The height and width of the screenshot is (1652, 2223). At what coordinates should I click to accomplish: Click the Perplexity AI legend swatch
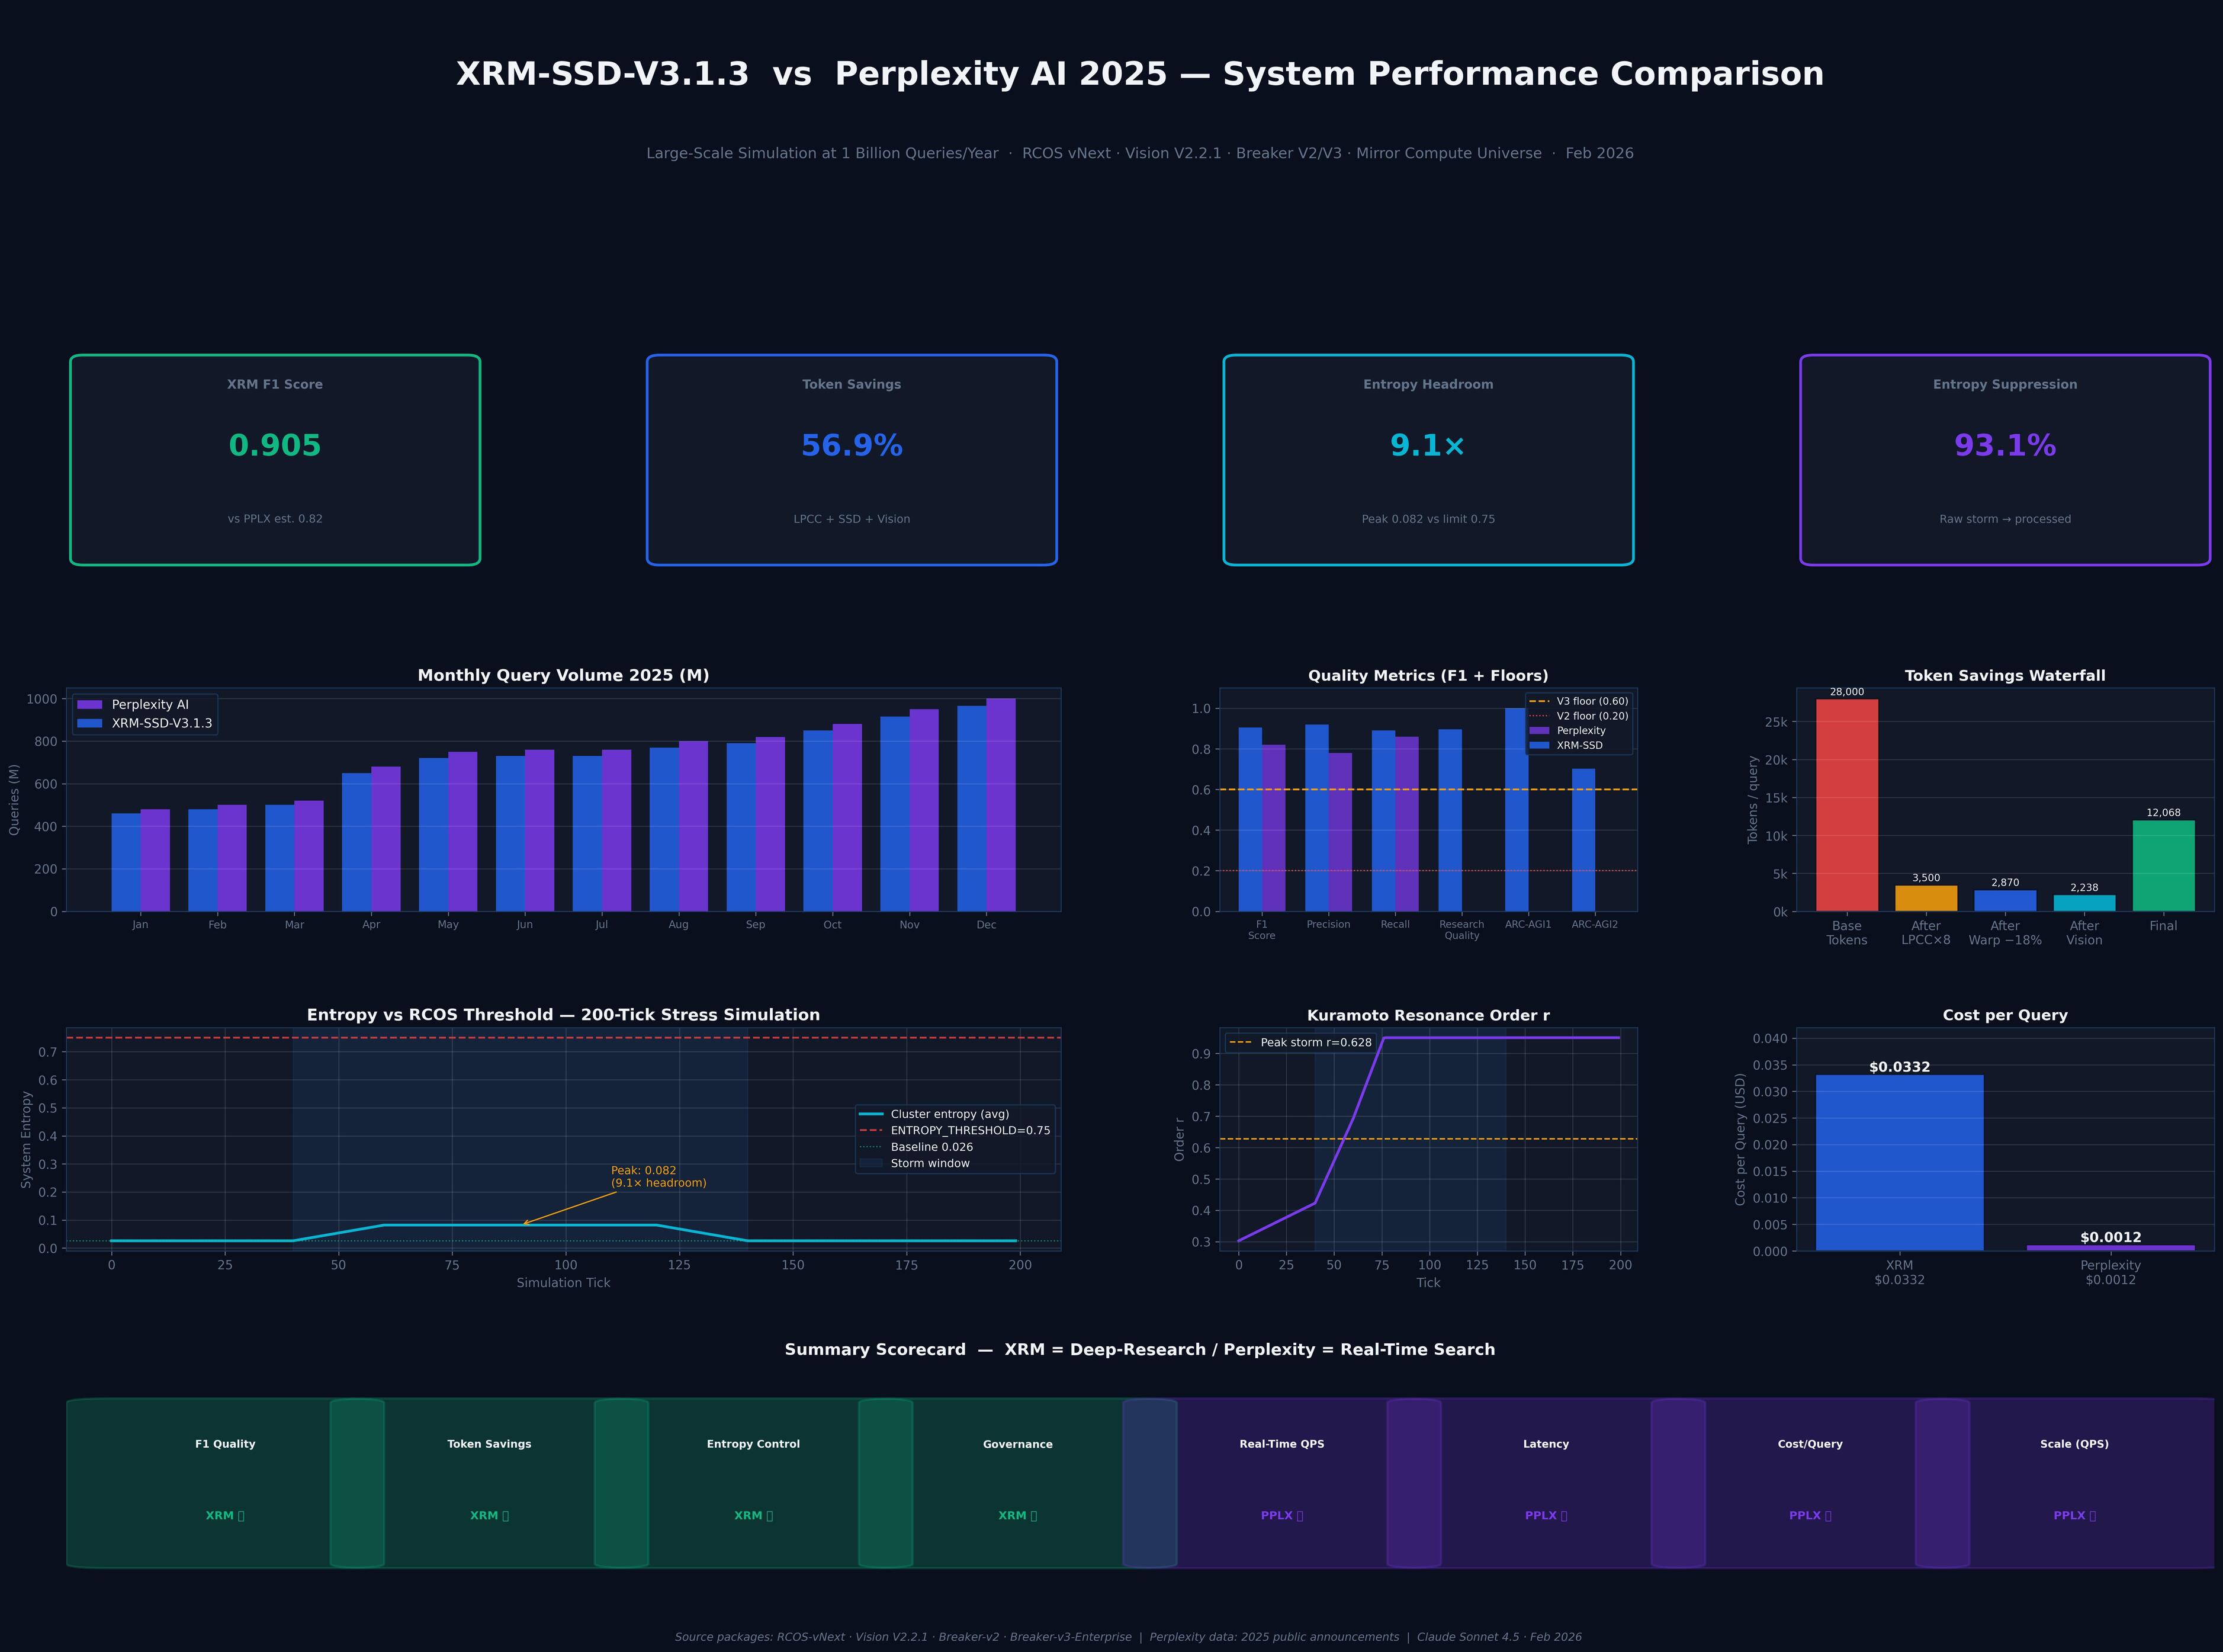tap(89, 705)
